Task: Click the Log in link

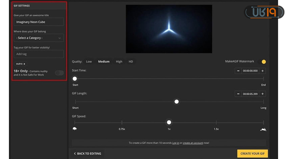Action: click(176, 143)
